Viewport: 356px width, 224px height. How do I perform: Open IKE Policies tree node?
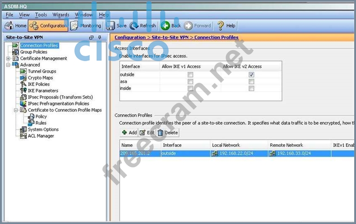coord(39,84)
